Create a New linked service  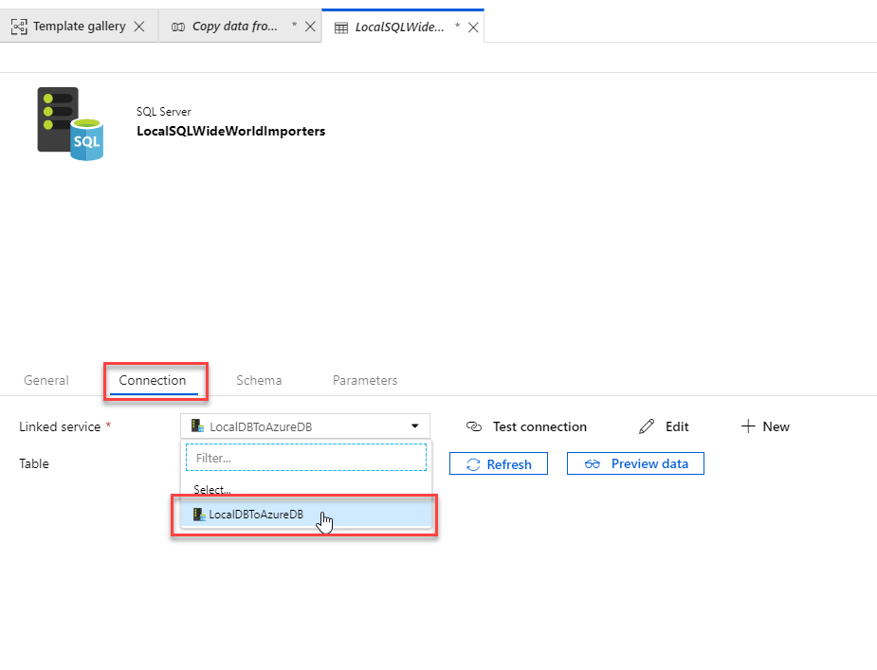765,426
